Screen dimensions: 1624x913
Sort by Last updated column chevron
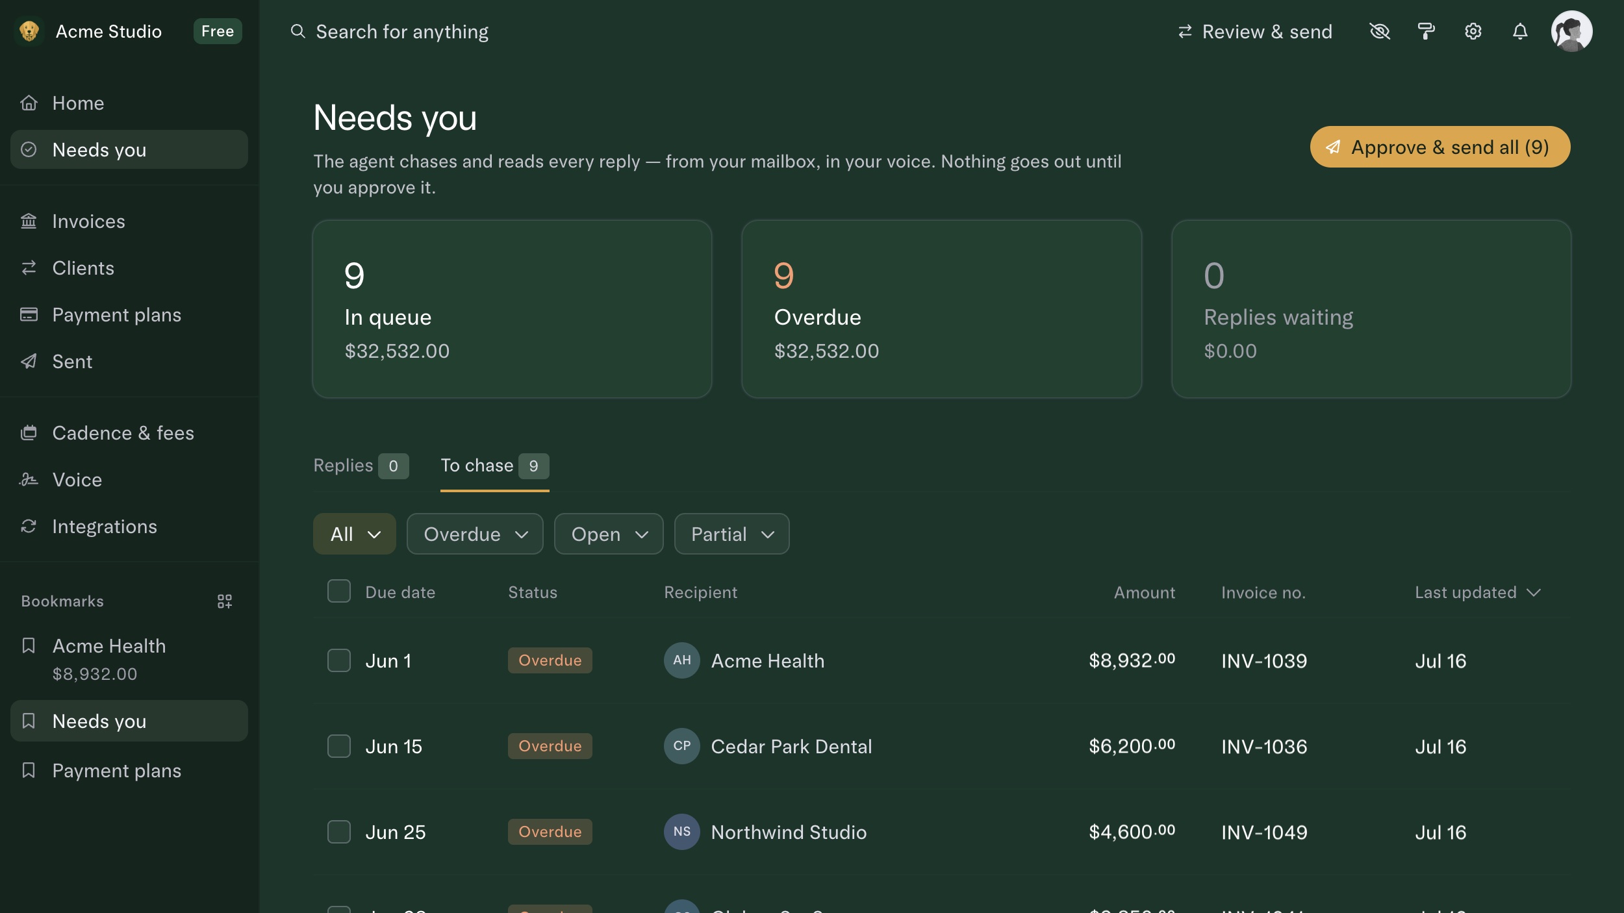click(x=1534, y=593)
